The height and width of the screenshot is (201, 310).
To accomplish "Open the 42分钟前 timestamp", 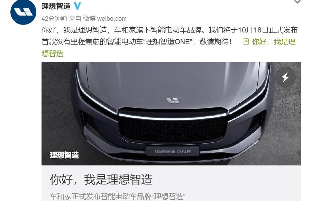I will (x=54, y=19).
